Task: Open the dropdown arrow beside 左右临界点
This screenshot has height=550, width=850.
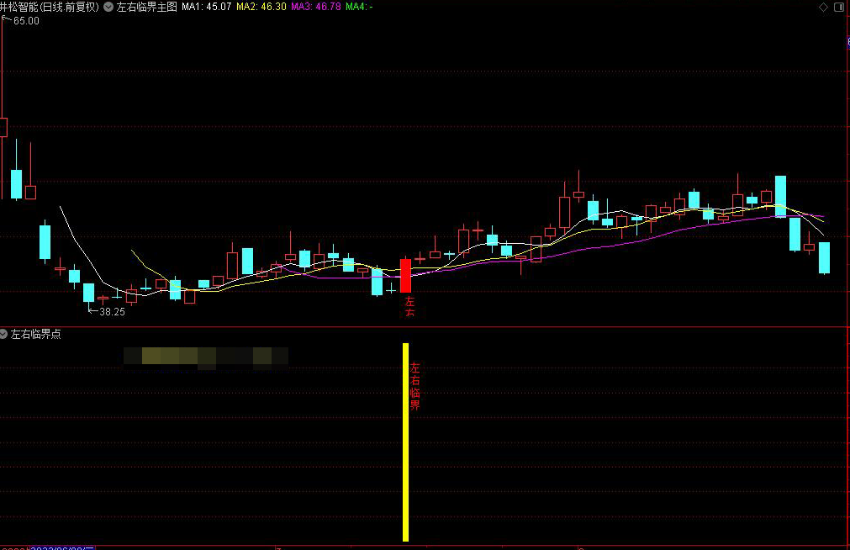Action: pos(3,334)
